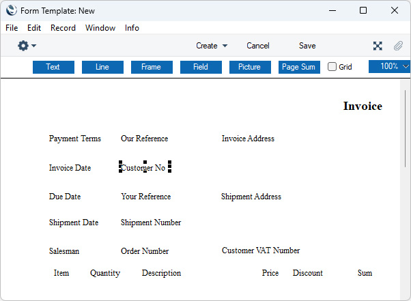Click the Save button
The width and height of the screenshot is (411, 301).
(x=307, y=46)
